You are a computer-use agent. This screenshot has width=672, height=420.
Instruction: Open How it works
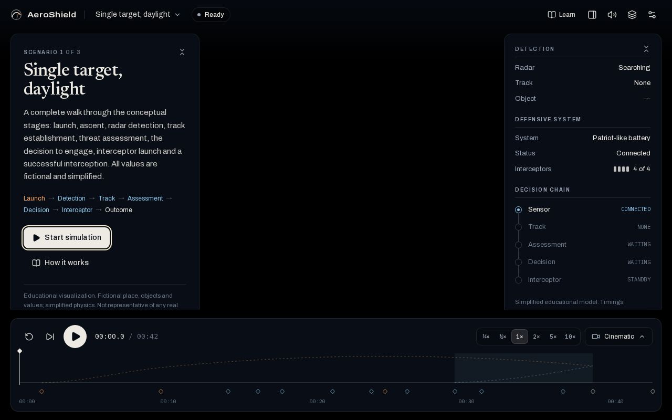(60, 263)
